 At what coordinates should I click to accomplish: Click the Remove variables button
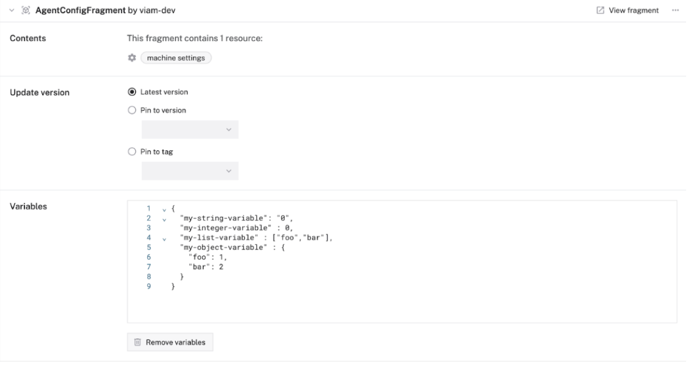(170, 342)
